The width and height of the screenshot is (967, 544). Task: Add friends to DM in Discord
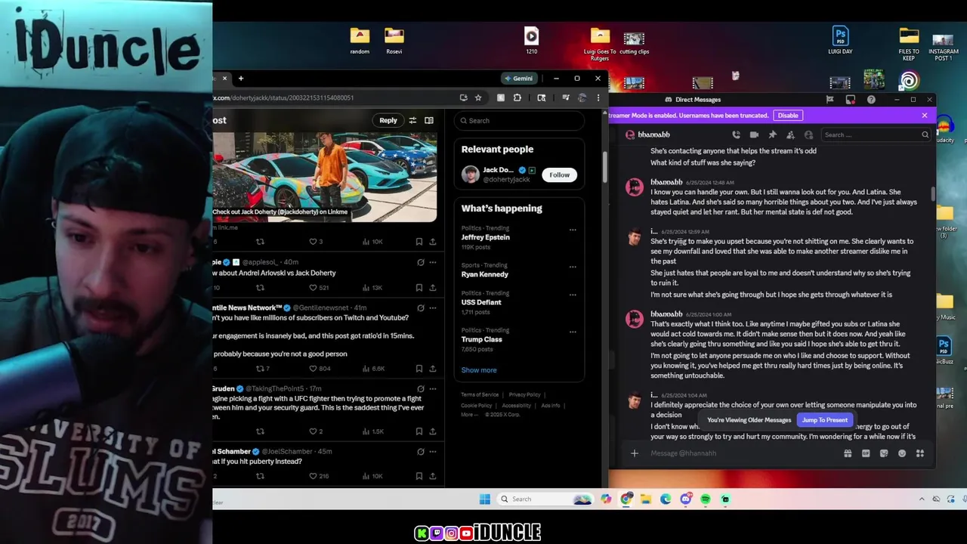[790, 134]
